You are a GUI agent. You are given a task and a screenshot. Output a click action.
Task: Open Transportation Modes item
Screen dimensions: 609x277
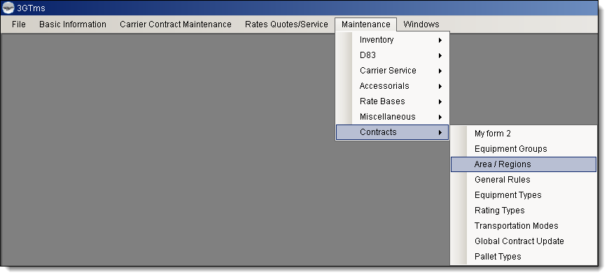coord(524,226)
